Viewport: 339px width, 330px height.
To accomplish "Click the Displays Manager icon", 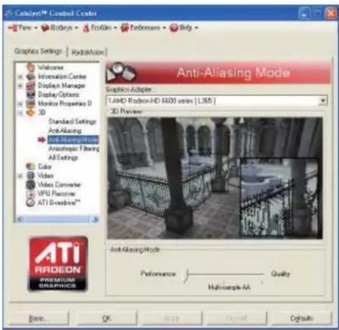I will point(31,86).
